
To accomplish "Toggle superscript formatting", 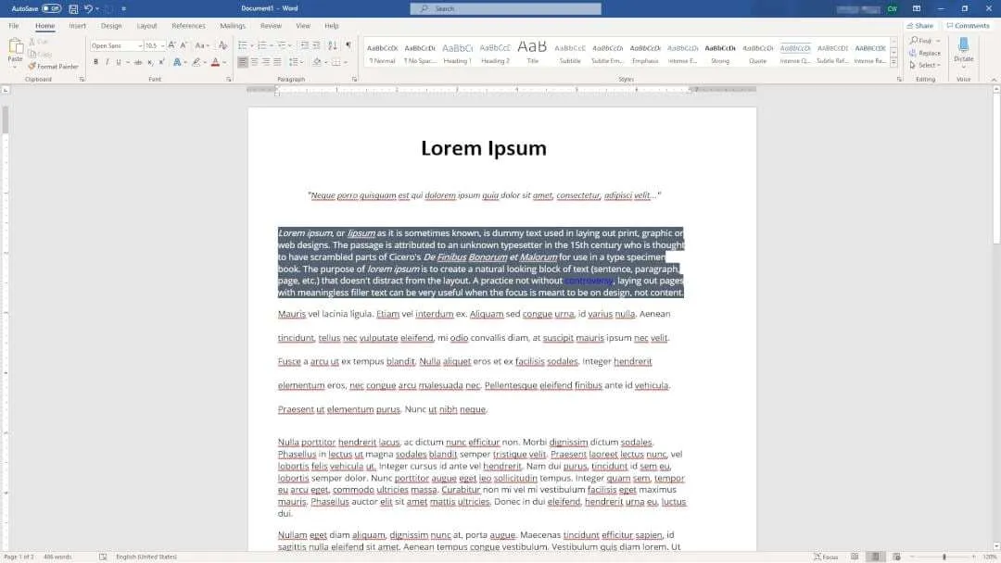I will 161,62.
